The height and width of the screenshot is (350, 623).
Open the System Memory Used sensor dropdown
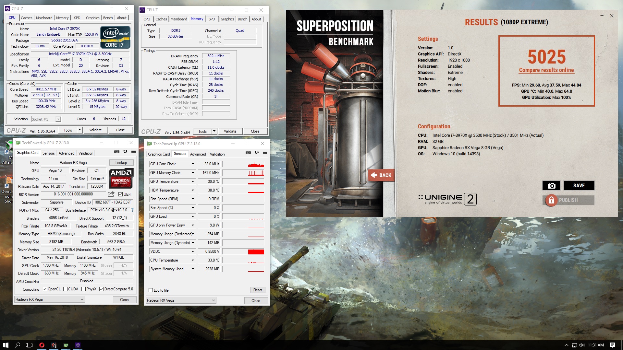pos(193,269)
